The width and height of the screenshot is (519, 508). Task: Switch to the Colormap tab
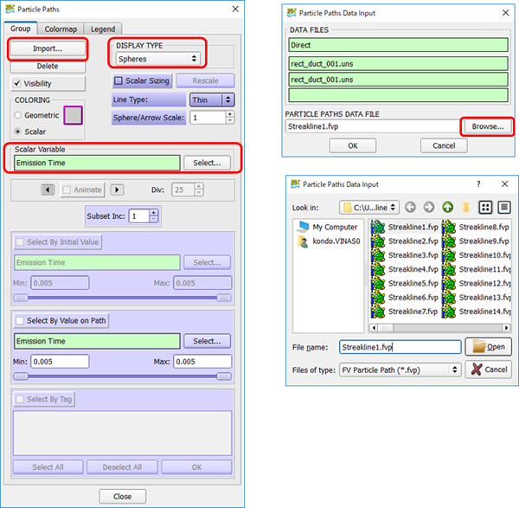[61, 29]
